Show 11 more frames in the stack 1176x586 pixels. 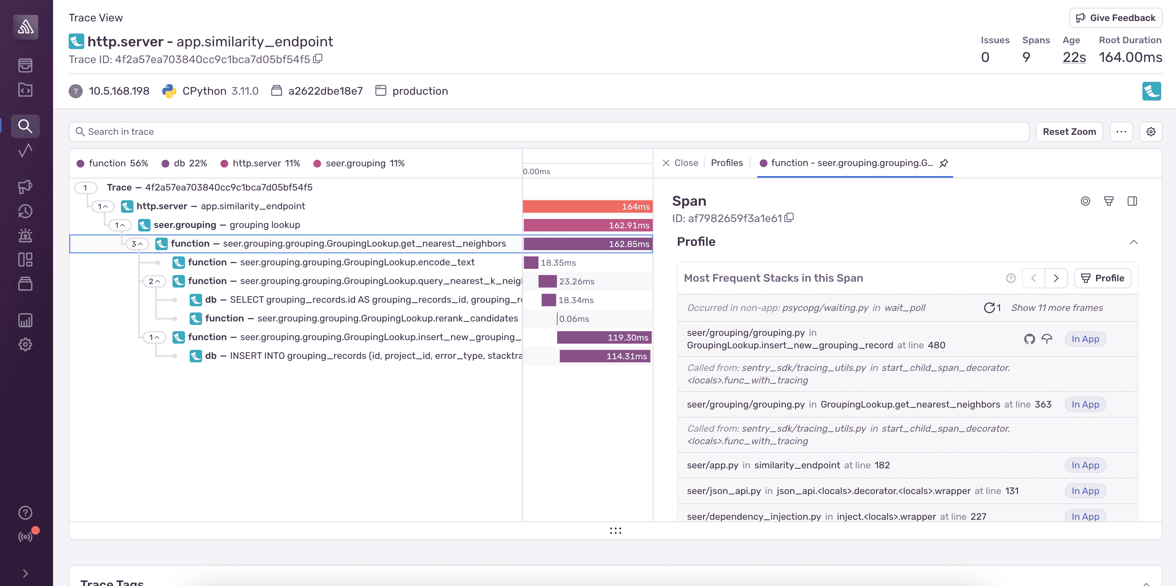click(1057, 307)
